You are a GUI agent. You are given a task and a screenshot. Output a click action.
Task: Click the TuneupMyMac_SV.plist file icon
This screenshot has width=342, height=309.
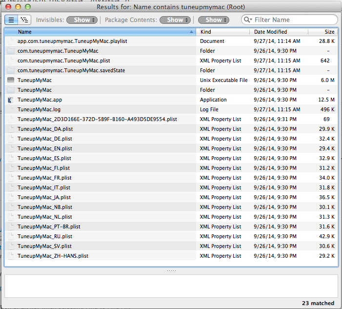(10, 246)
